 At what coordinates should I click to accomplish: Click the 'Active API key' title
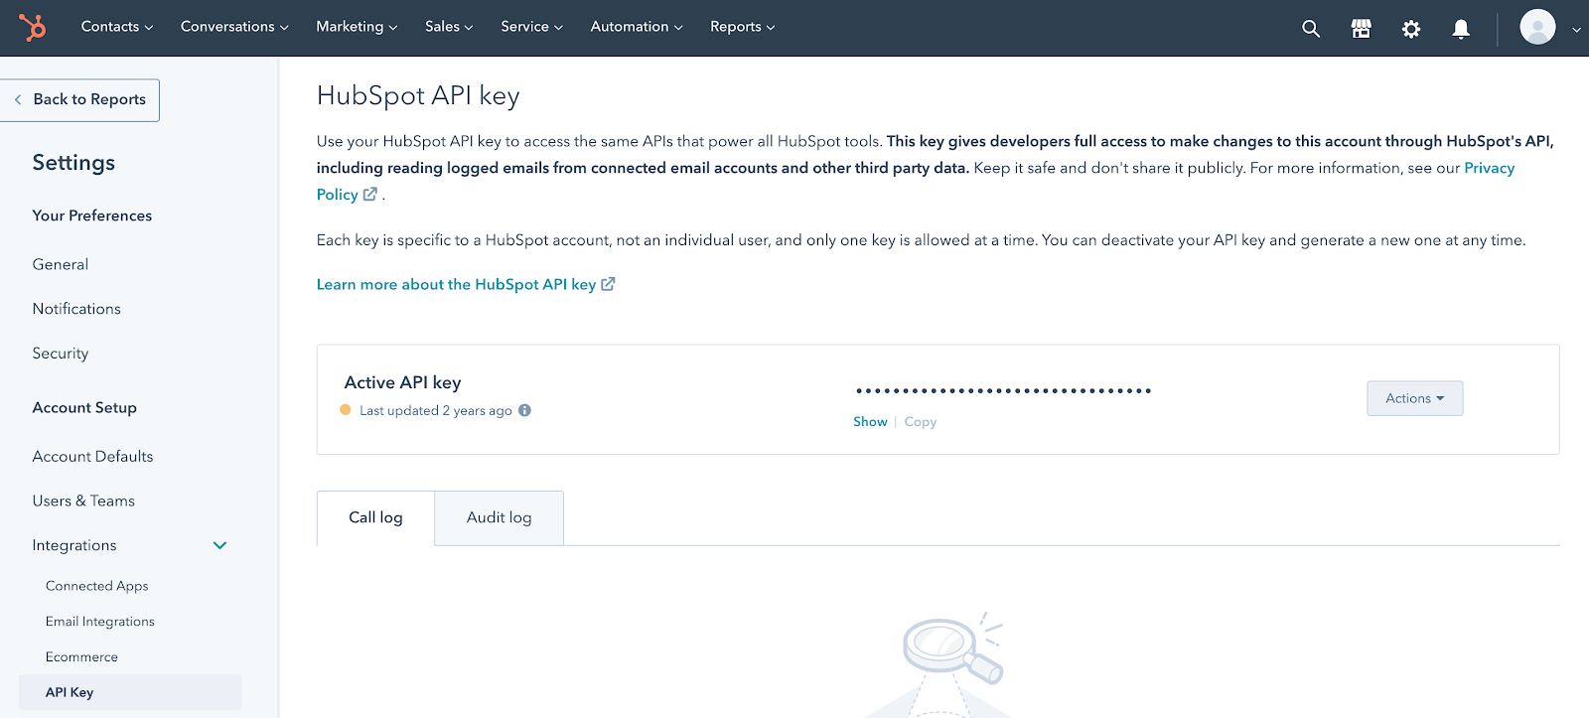pos(402,382)
